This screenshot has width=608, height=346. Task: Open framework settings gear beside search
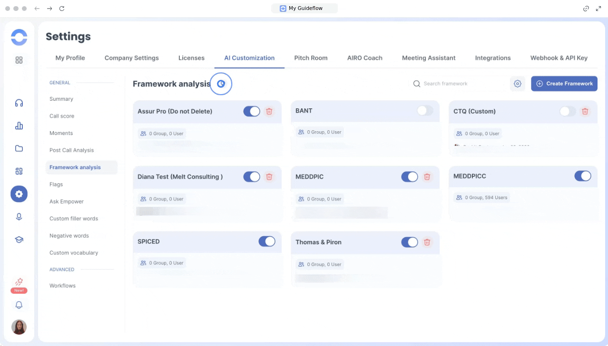click(x=518, y=84)
